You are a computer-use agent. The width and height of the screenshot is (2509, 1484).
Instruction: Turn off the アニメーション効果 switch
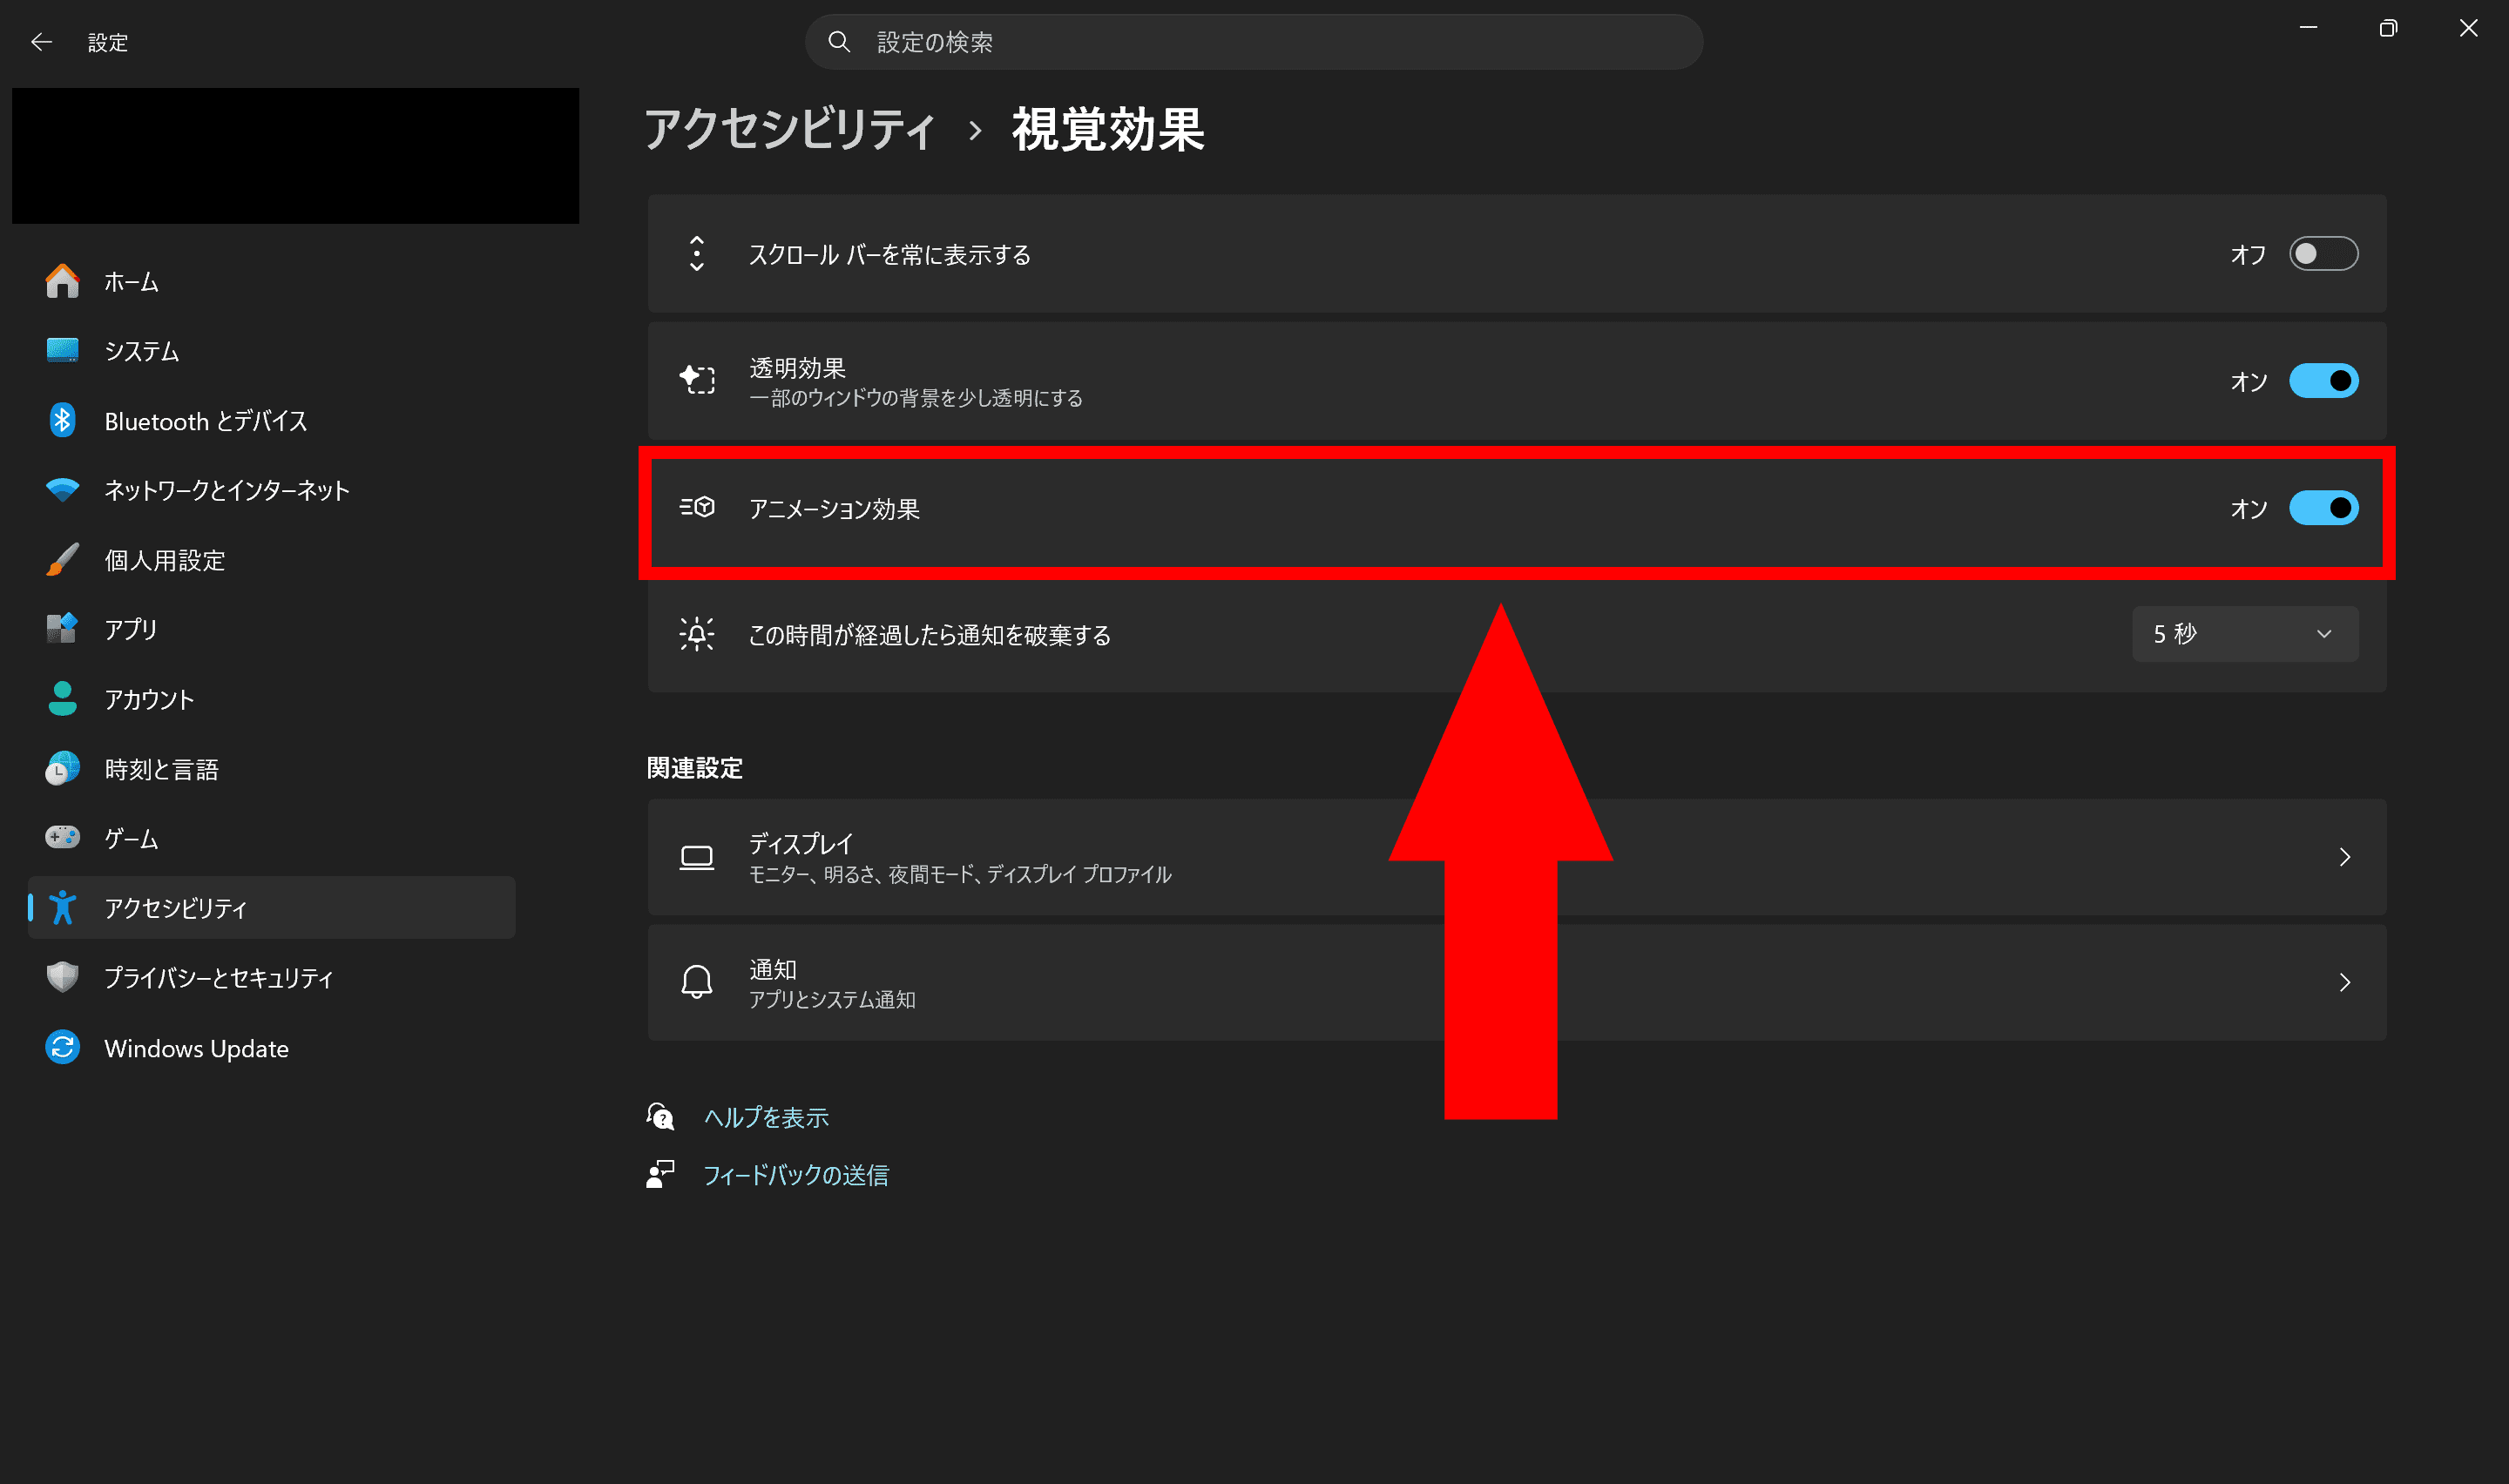2323,508
